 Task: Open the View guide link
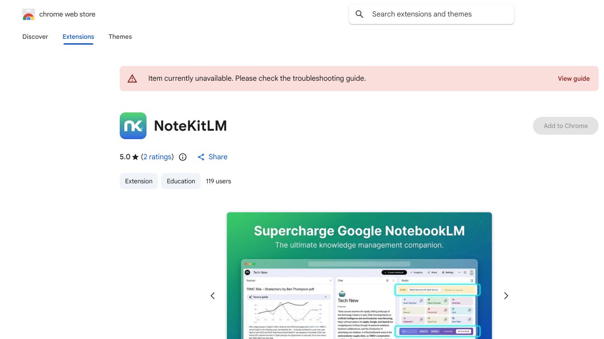click(574, 79)
